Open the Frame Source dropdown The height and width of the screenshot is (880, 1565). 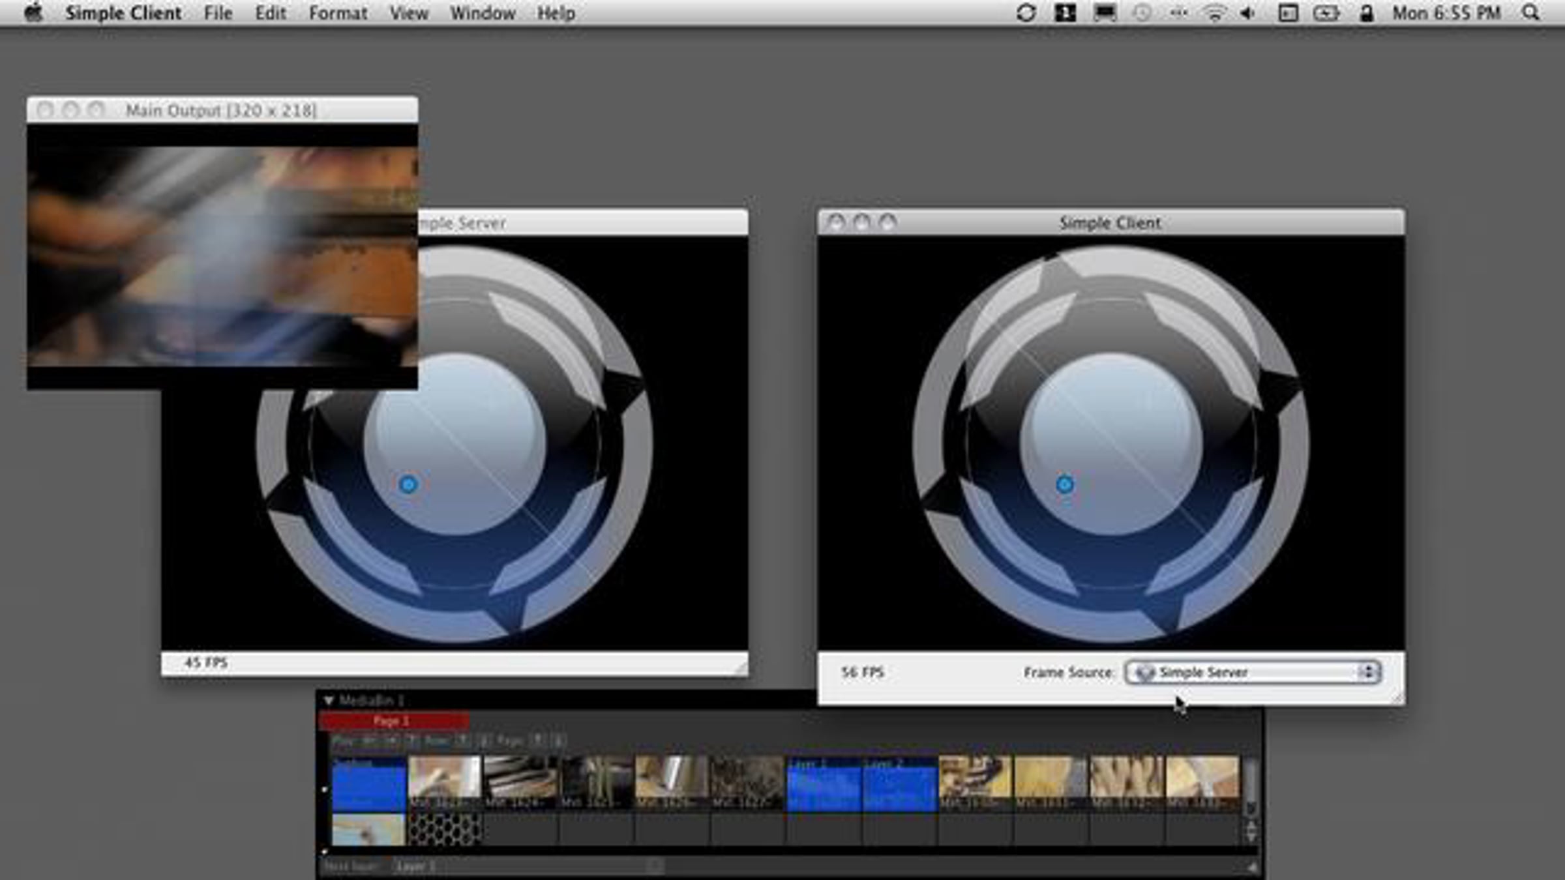point(1253,672)
